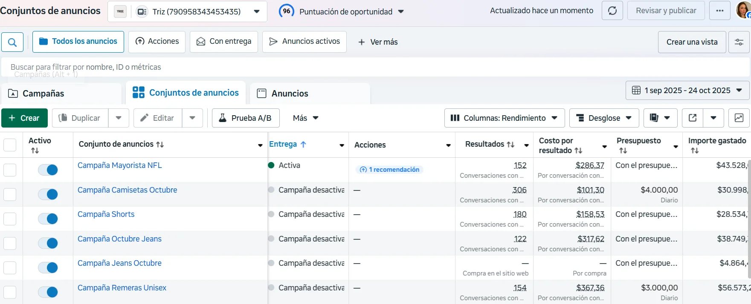This screenshot has width=751, height=304.
Task: Open the Más dropdown menu
Action: pyautogui.click(x=306, y=118)
